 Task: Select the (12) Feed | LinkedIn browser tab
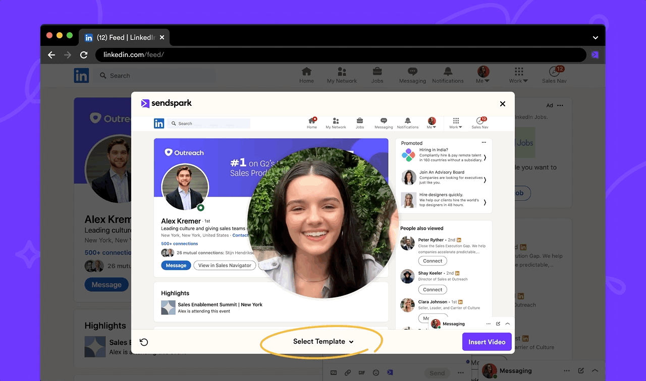point(125,37)
